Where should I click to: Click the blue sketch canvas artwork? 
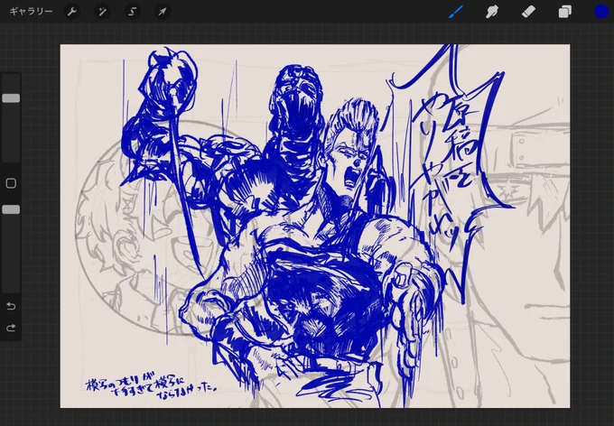[x=315, y=226]
